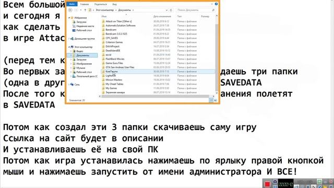Select the Документы tree item
Viewport: 334px width, 188px height.
coord(82,55)
